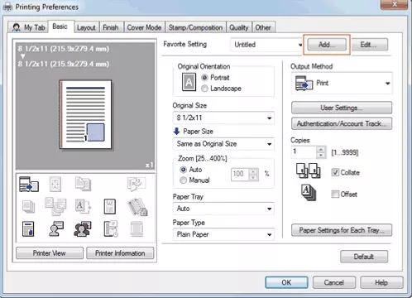Click the printer-to-page icon in the icon grid
The width and height of the screenshot is (412, 298).
29,185
